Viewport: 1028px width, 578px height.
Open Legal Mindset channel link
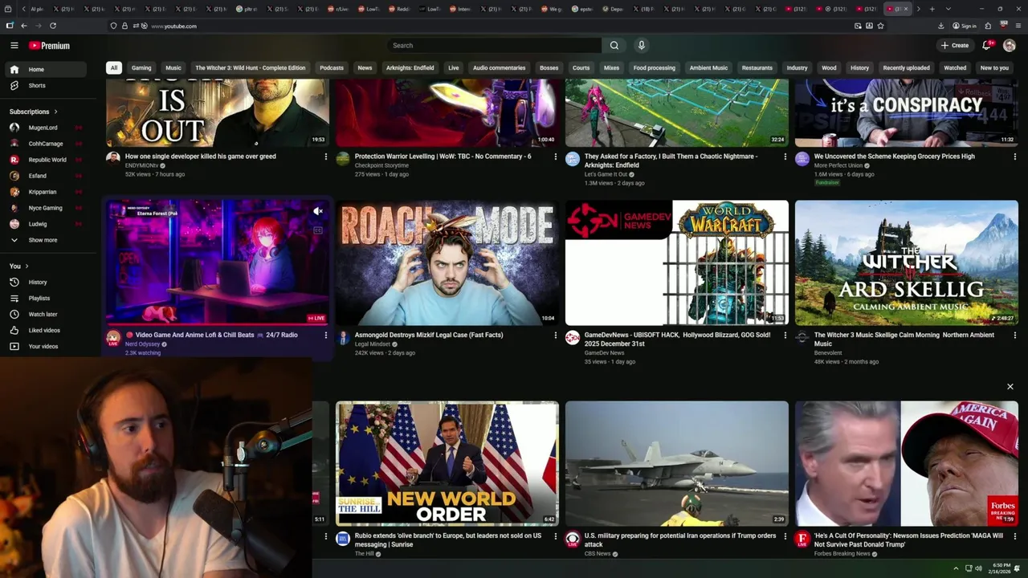[x=373, y=344]
